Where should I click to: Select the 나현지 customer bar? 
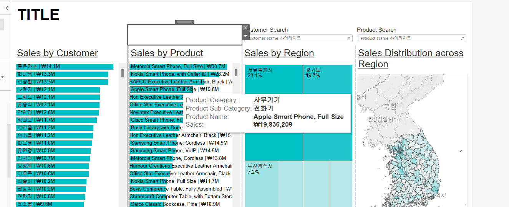[58, 90]
